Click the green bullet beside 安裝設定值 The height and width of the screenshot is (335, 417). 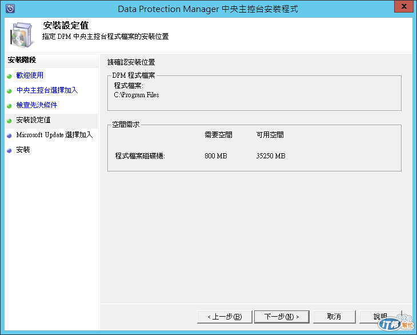pos(9,121)
